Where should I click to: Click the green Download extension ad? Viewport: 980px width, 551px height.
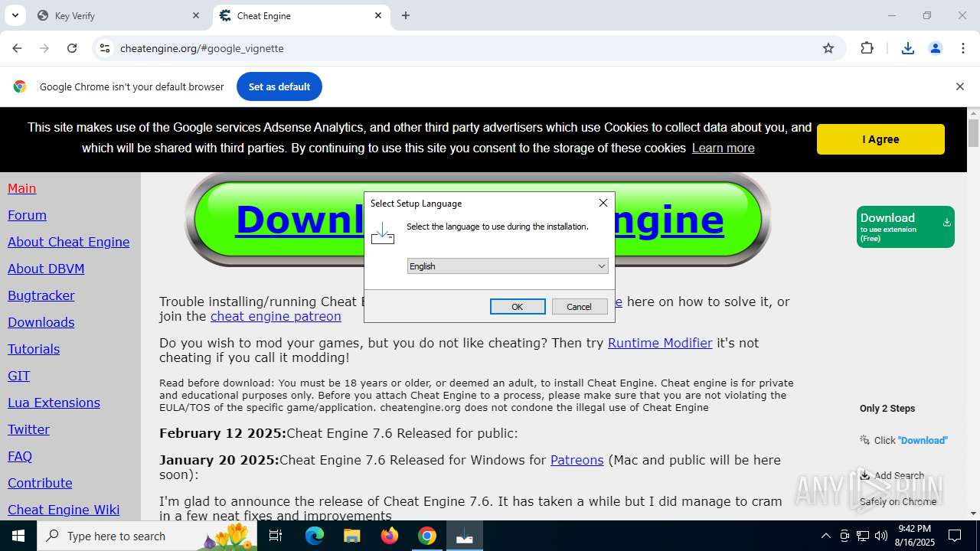[906, 227]
